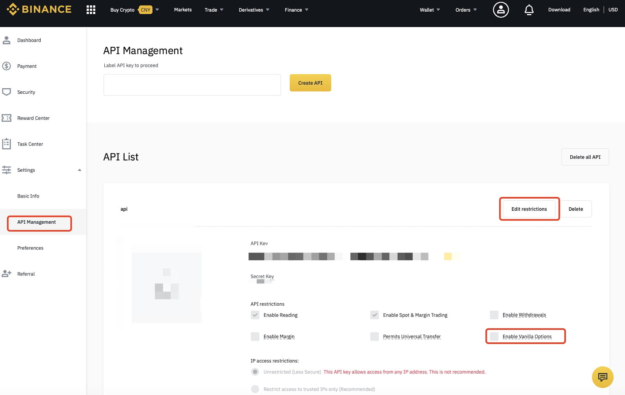This screenshot has width=625, height=395.
Task: Click the Delete button for api key
Action: tap(576, 209)
